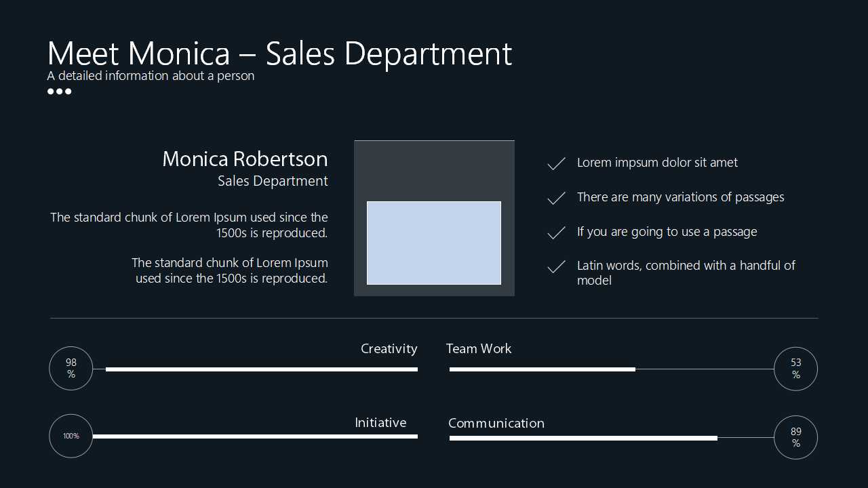Click the 89% Communication circle

pyautogui.click(x=795, y=437)
